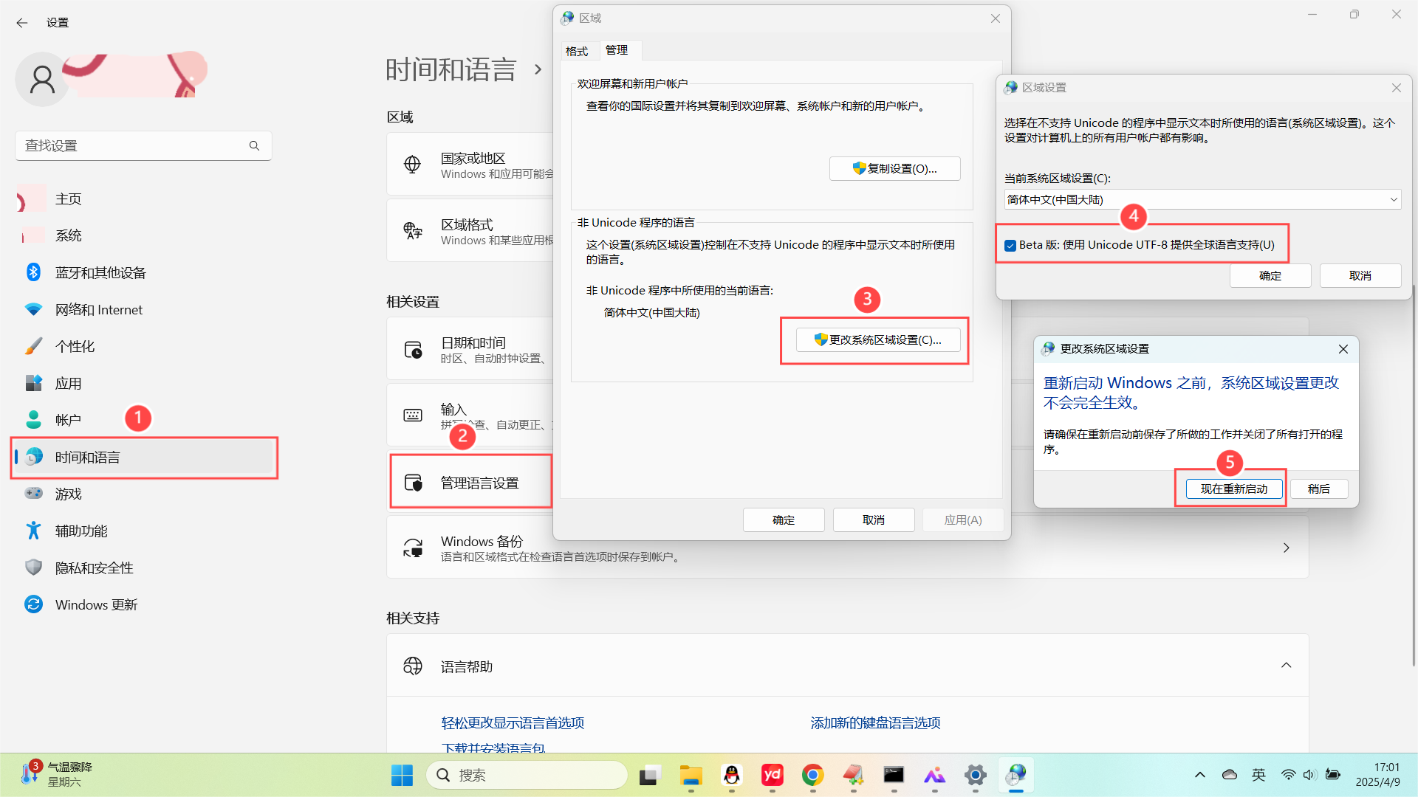Enable Beta: Unicode UTF-8 global language support
The height and width of the screenshot is (797, 1418).
[1010, 244]
